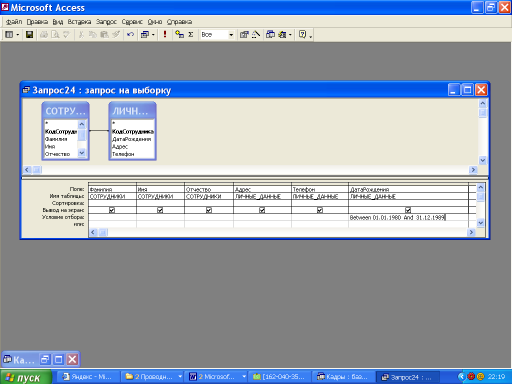
Task: Launch the expression Builder wand icon
Action: tap(256, 34)
